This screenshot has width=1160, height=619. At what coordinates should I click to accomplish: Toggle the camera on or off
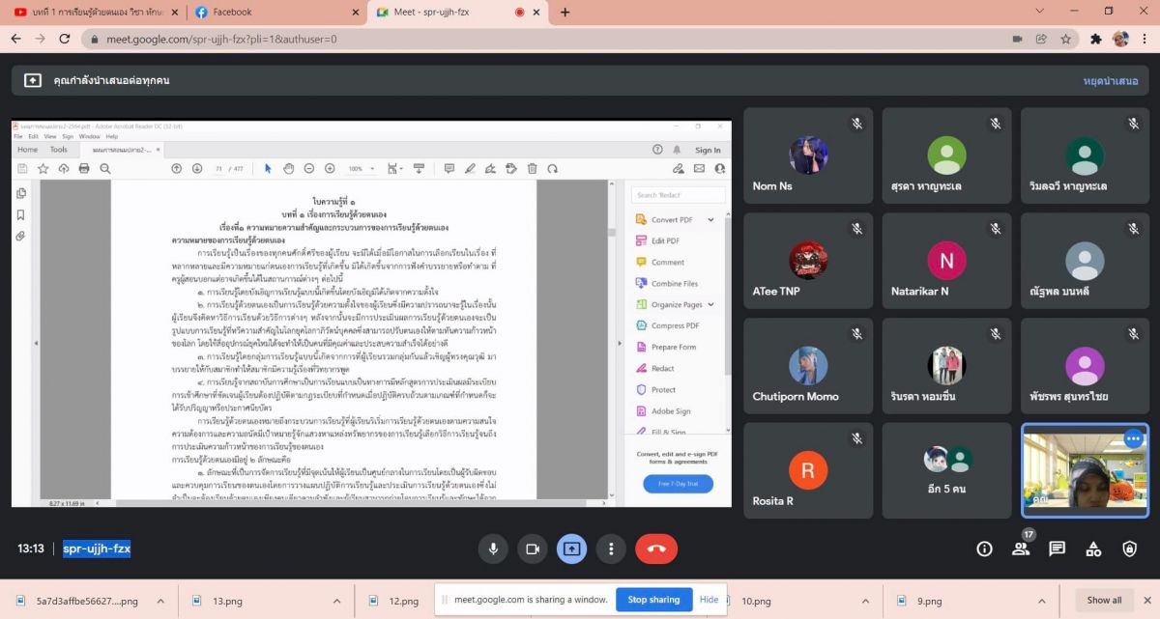[x=532, y=549]
